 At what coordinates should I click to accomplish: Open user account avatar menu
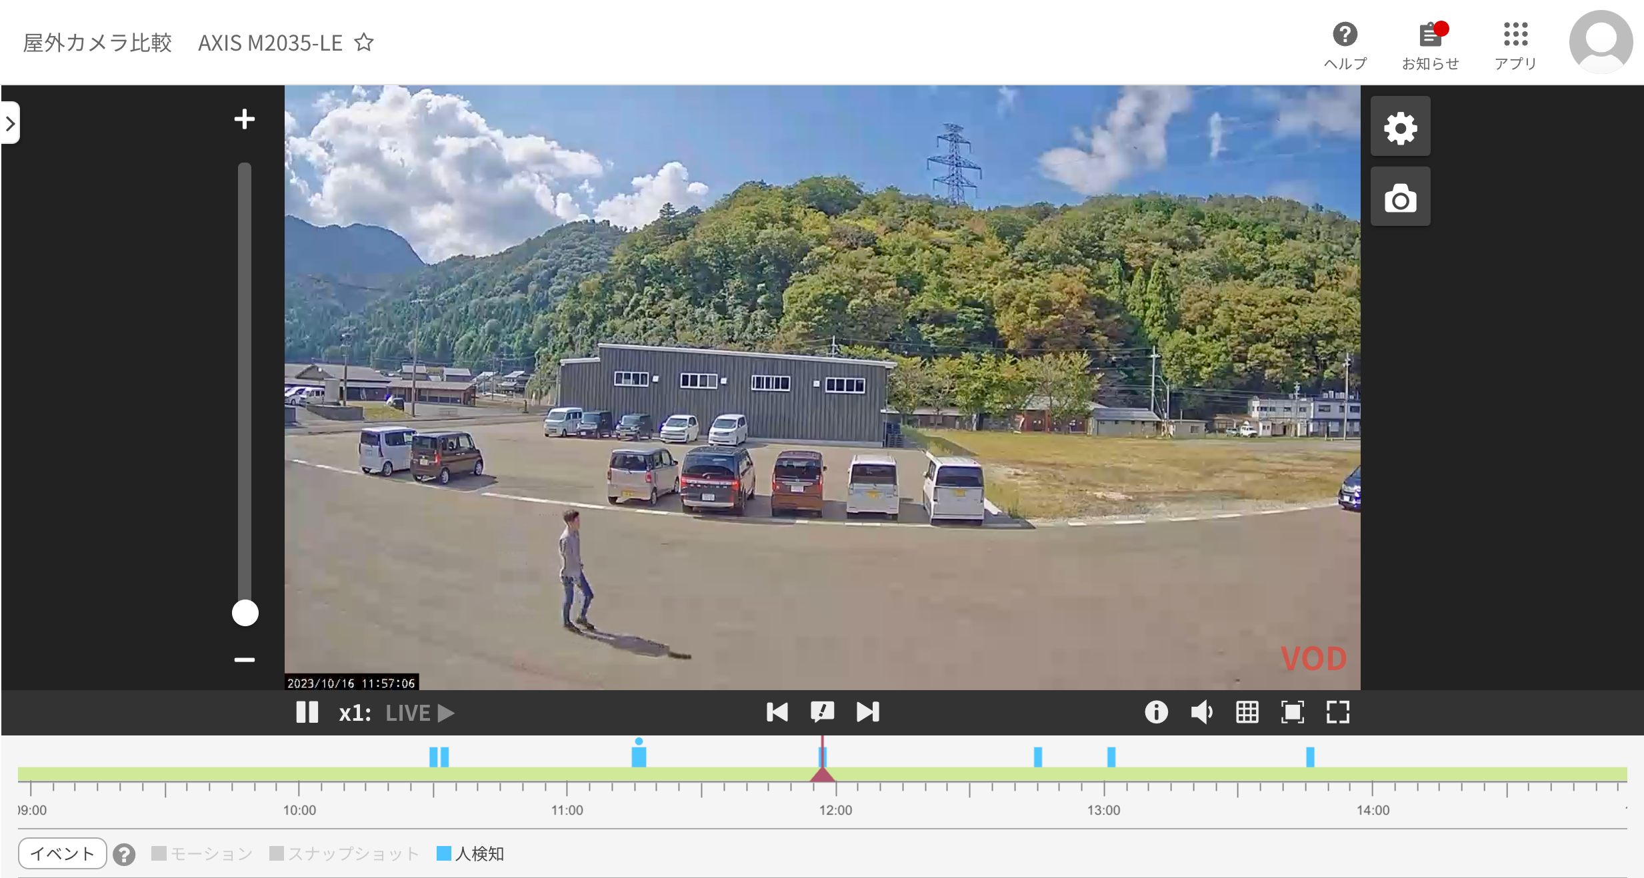click(1600, 41)
